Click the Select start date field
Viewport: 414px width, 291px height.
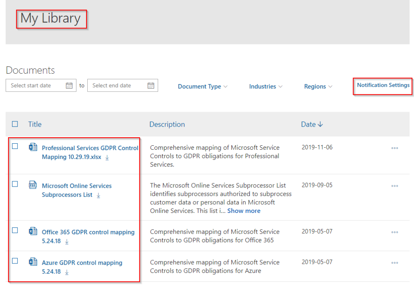(41, 85)
